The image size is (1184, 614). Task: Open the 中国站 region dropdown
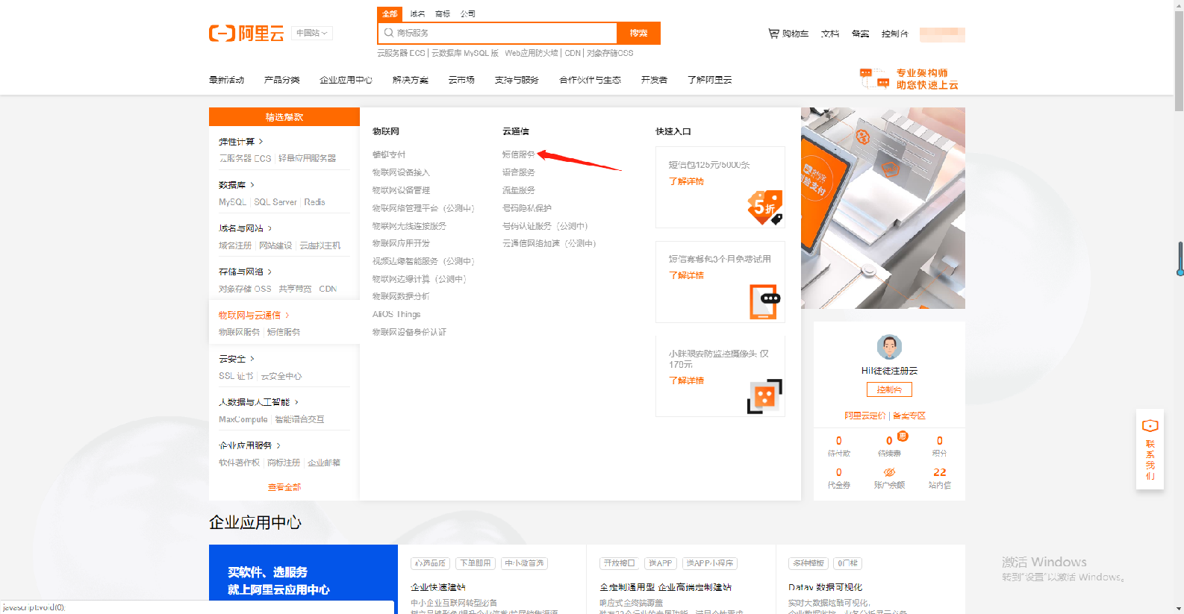[311, 33]
